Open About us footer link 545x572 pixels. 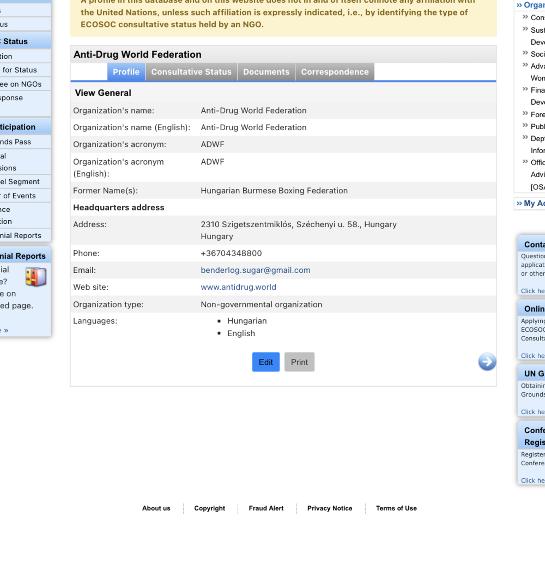tap(156, 508)
